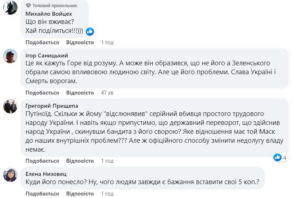Click the "47 хв" comment timestamp
The width and height of the screenshot is (293, 198).
click(107, 93)
